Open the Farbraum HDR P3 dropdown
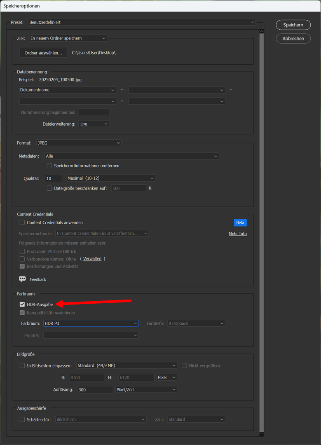 tap(91, 323)
